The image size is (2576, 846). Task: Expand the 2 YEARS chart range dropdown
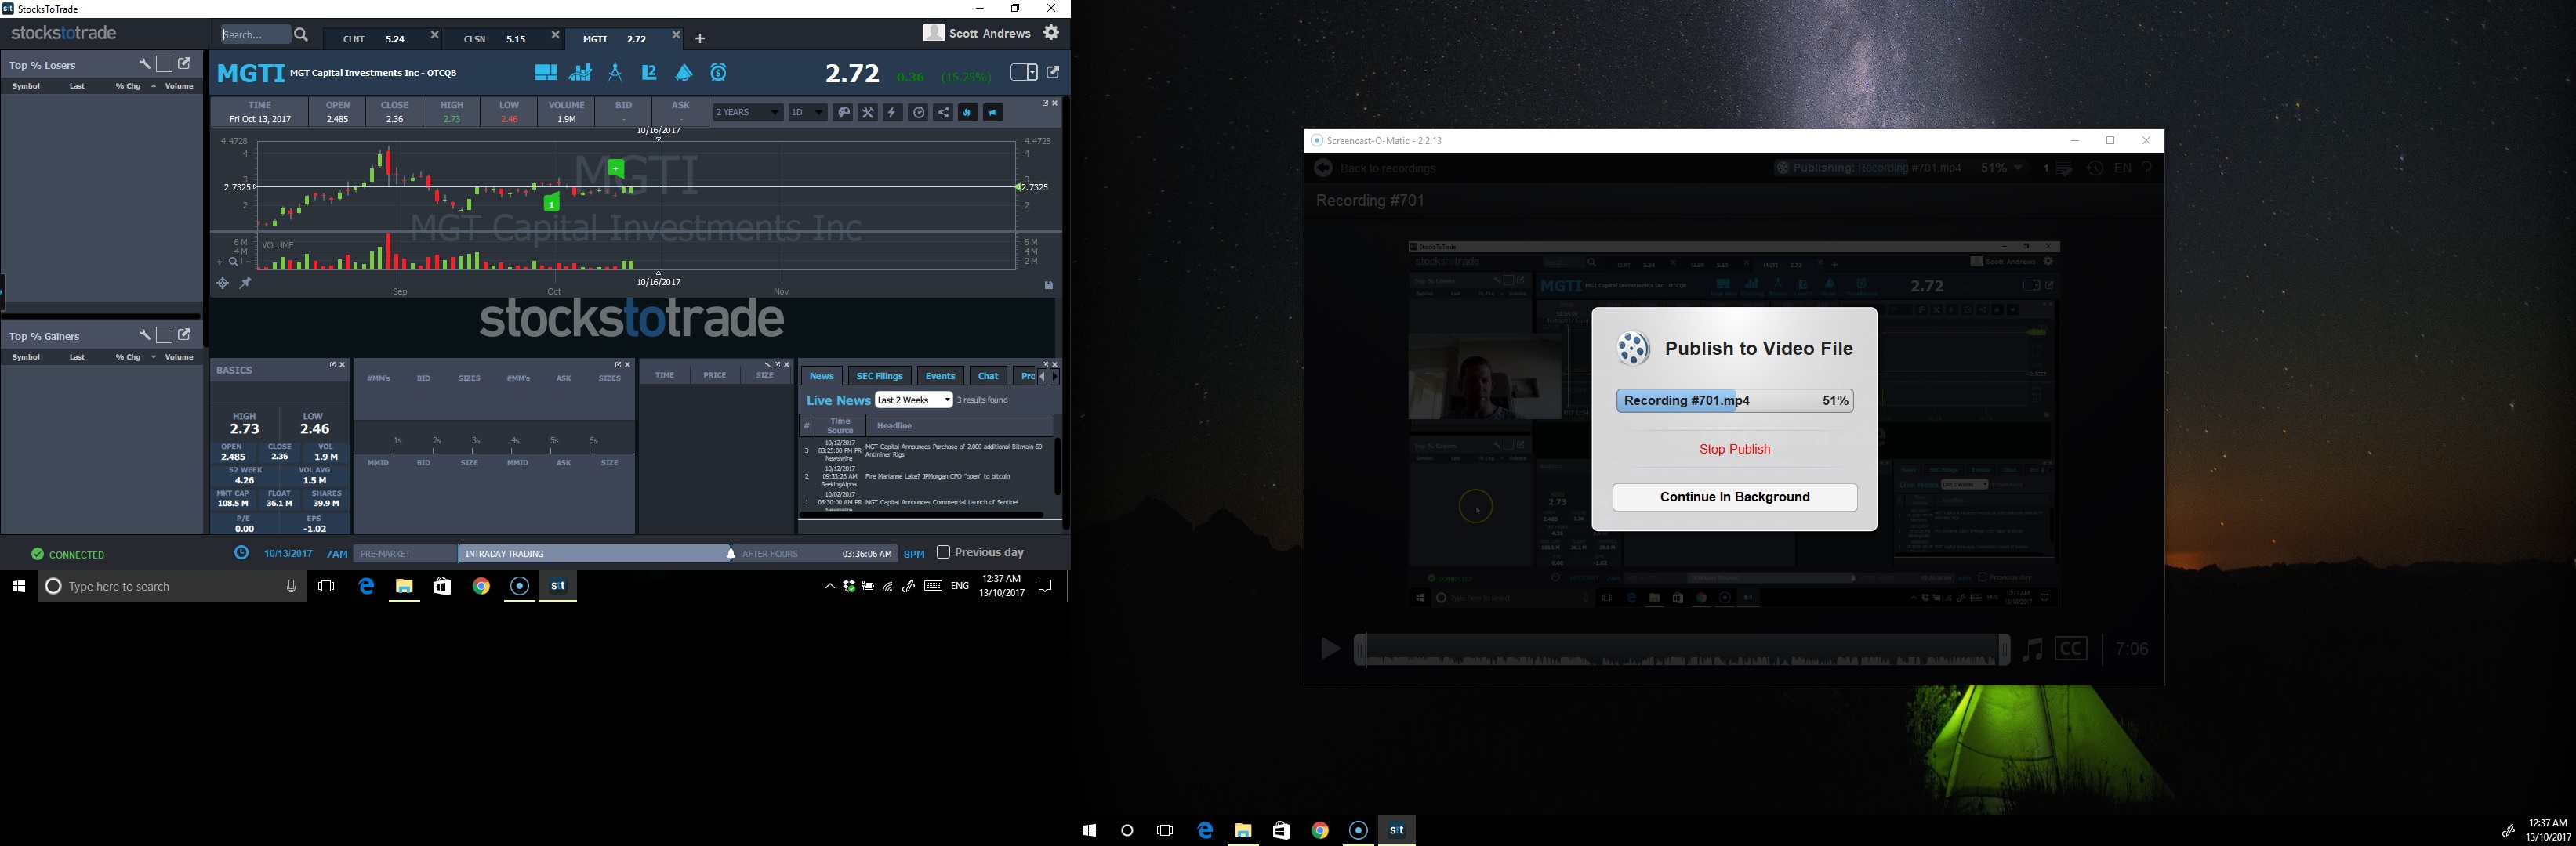coord(747,113)
